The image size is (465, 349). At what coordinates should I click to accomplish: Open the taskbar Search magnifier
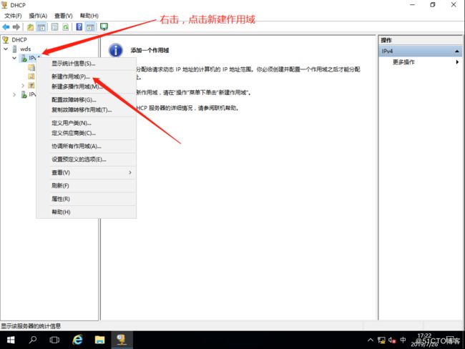click(x=33, y=340)
